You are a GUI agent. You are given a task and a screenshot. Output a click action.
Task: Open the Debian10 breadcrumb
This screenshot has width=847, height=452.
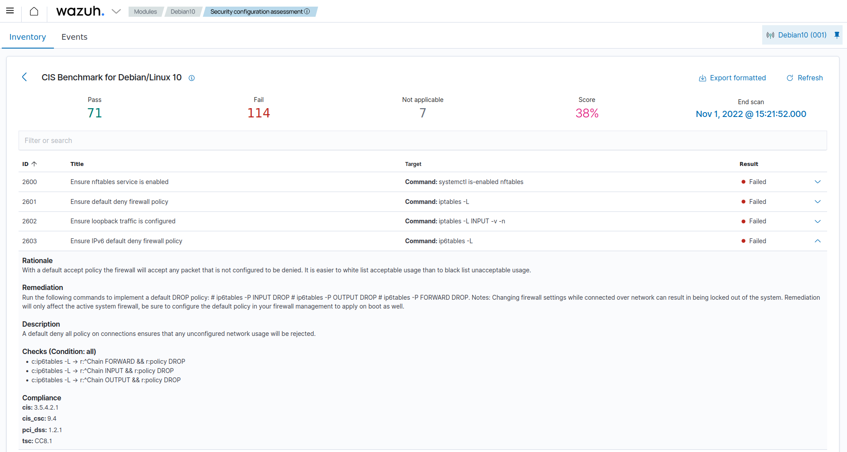click(x=183, y=11)
